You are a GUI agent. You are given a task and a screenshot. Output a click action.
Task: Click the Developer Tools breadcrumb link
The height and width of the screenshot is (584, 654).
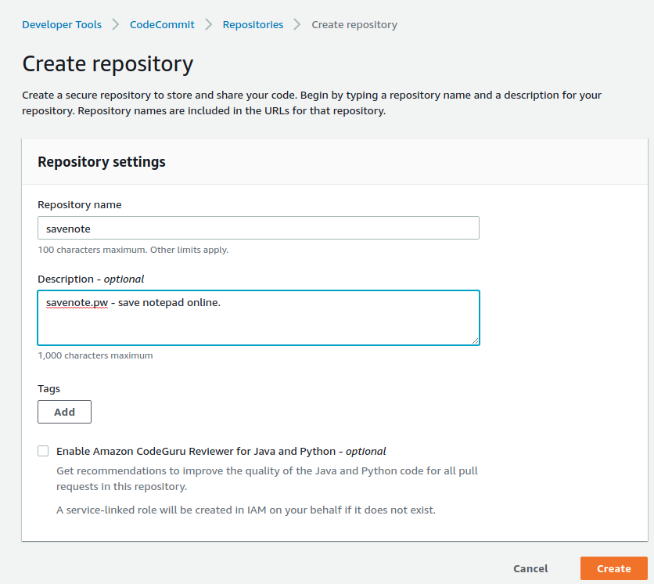click(x=62, y=24)
